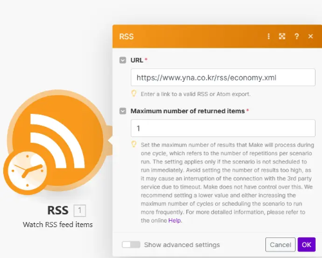322x258 pixels.
Task: Click the 'Show advanced settings' label
Action: (x=182, y=244)
